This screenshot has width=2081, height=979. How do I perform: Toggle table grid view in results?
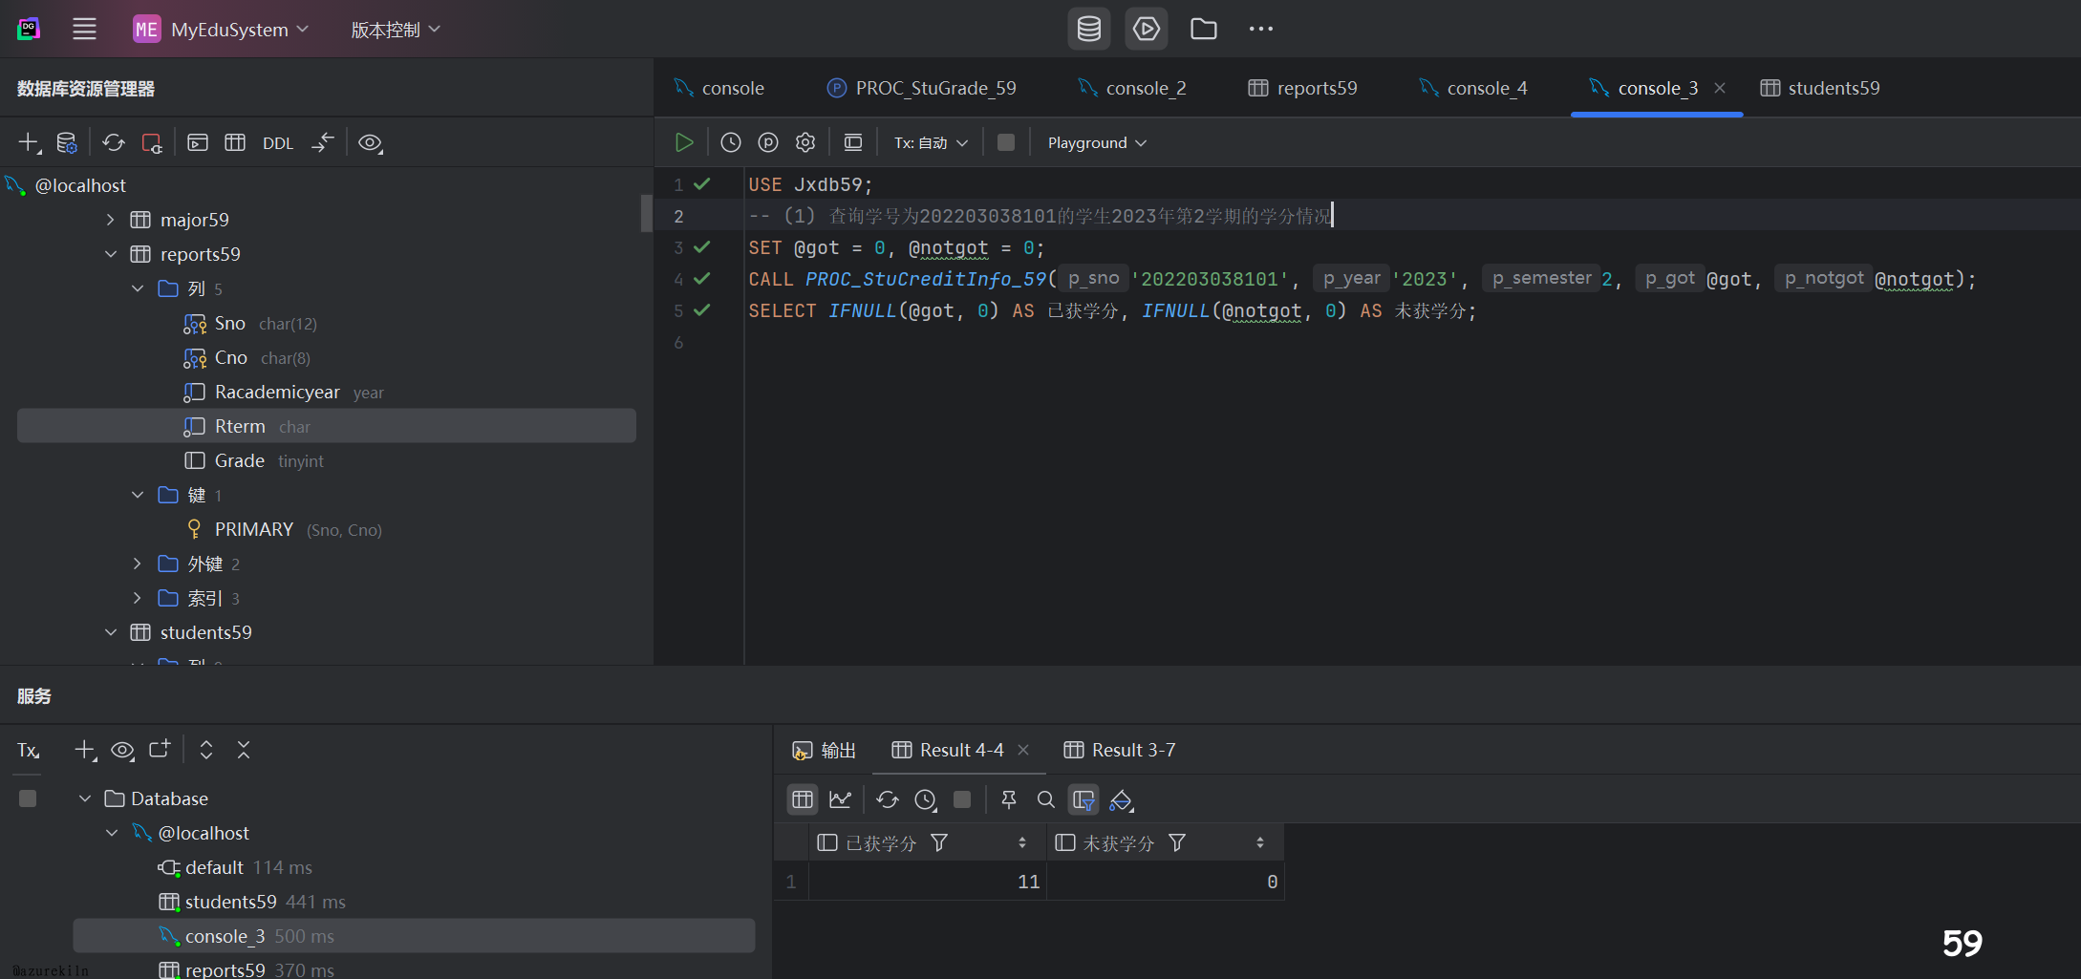(x=802, y=799)
